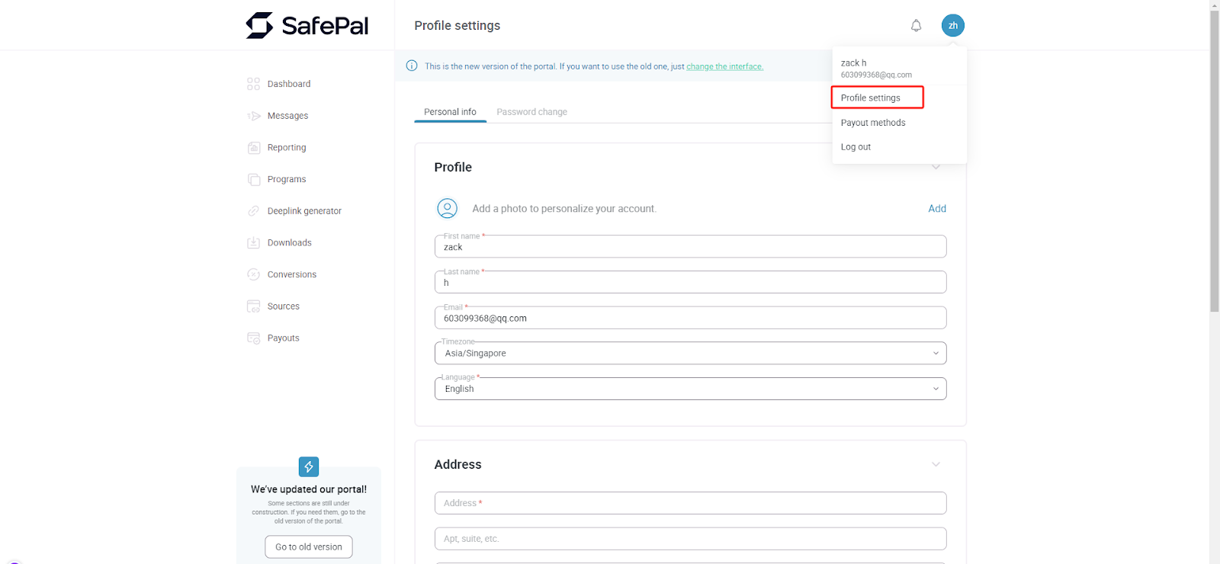Click Add to upload profile photo

pos(937,209)
